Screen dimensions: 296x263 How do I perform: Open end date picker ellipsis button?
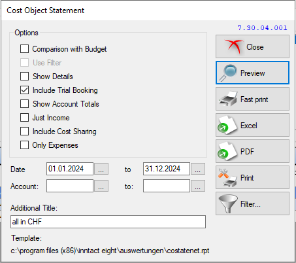[198, 169]
